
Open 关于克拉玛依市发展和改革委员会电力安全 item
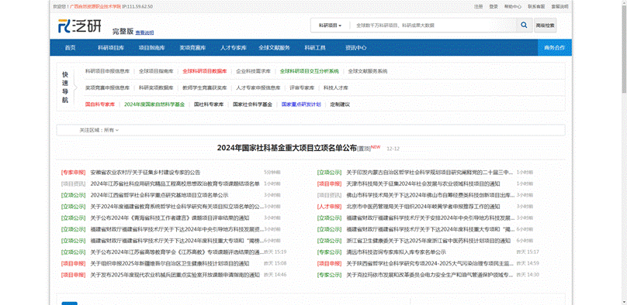tap(429, 275)
